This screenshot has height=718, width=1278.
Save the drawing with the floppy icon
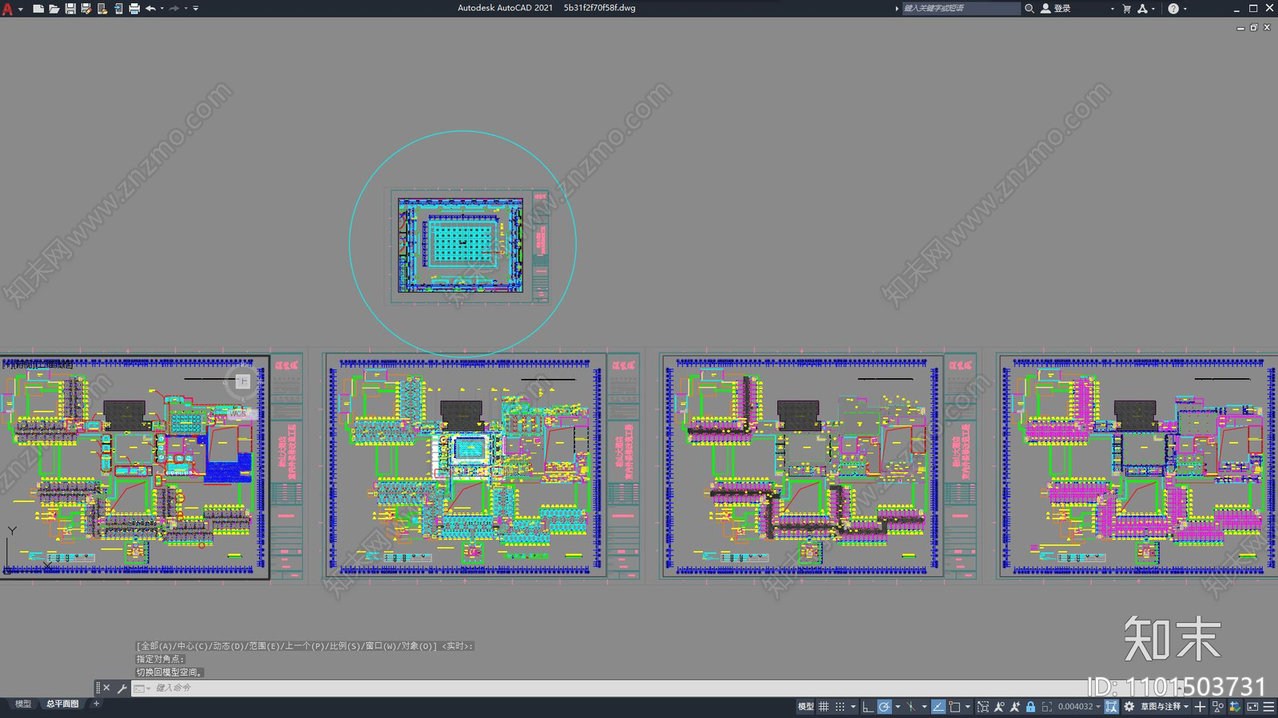(70, 9)
